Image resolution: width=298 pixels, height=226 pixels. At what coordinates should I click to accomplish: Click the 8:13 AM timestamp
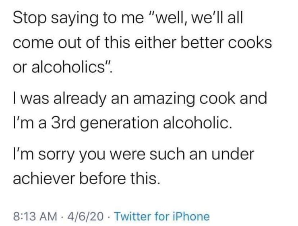tap(35, 216)
